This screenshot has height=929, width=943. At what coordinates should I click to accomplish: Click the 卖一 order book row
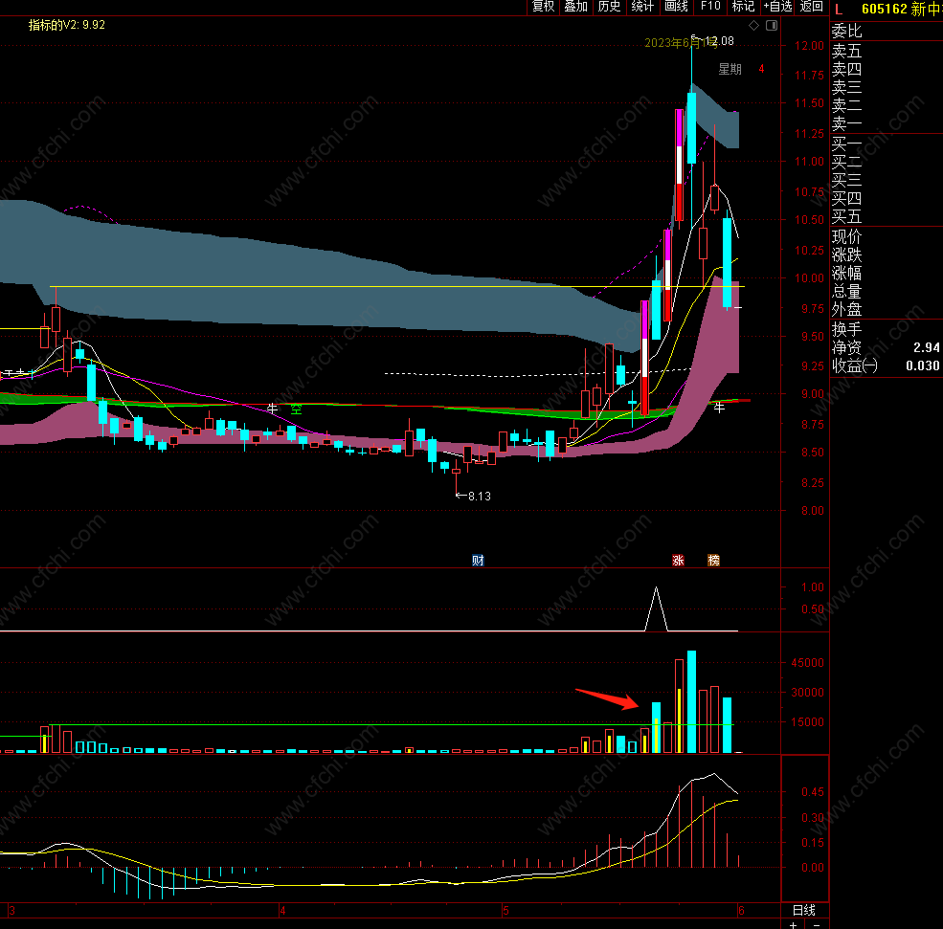click(846, 123)
